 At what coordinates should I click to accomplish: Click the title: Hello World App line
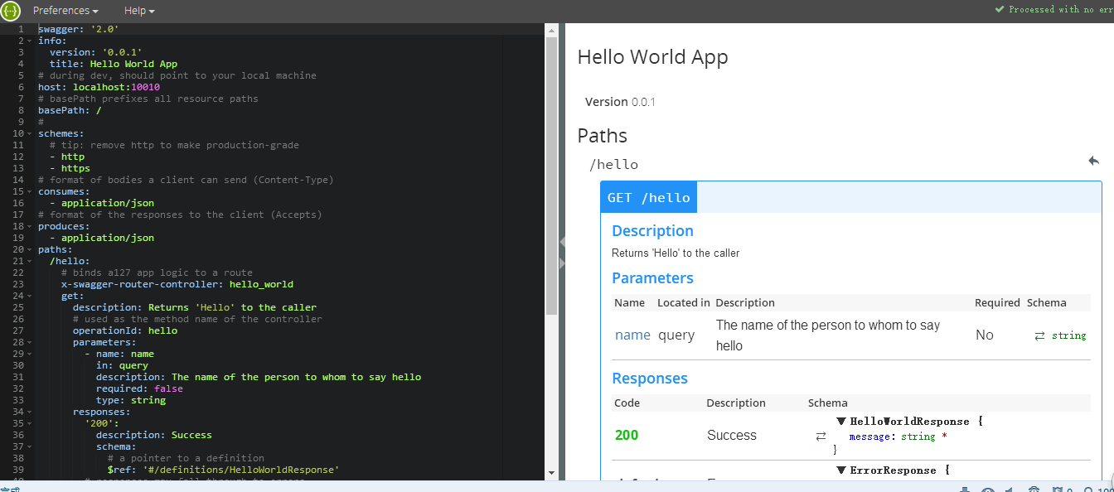(x=114, y=64)
